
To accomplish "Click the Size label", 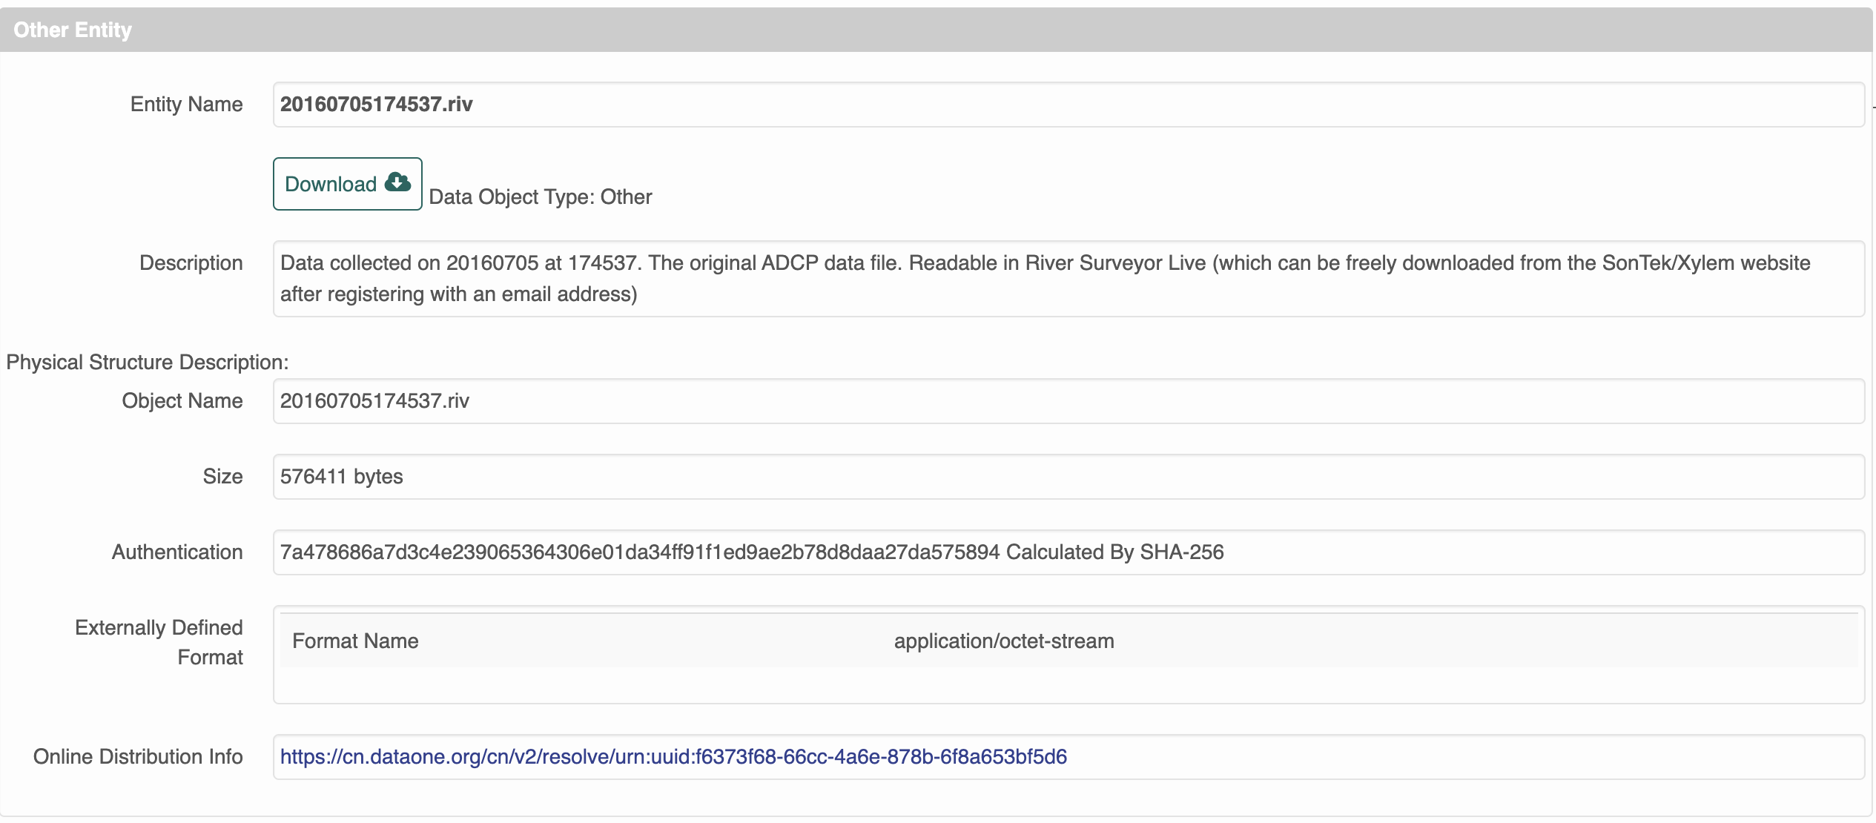I will point(222,477).
